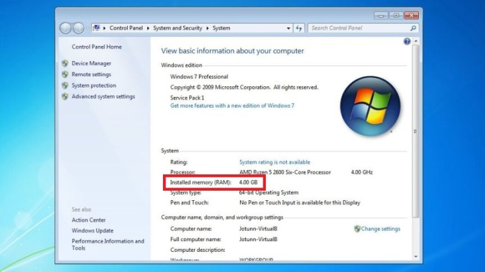485x272 pixels.
Task: Open the address bar history dropdown arrow
Action: (x=288, y=28)
